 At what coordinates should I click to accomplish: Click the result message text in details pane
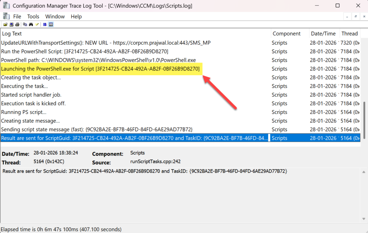tap(145, 171)
